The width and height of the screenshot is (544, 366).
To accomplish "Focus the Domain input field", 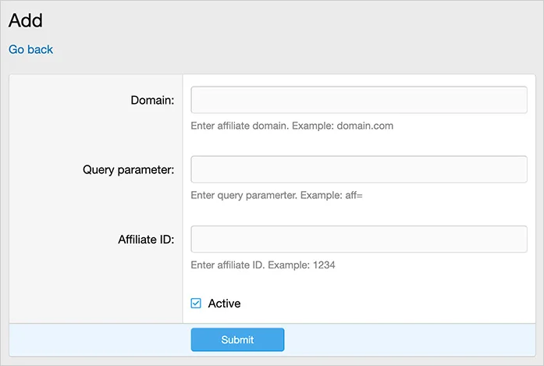I will 359,100.
